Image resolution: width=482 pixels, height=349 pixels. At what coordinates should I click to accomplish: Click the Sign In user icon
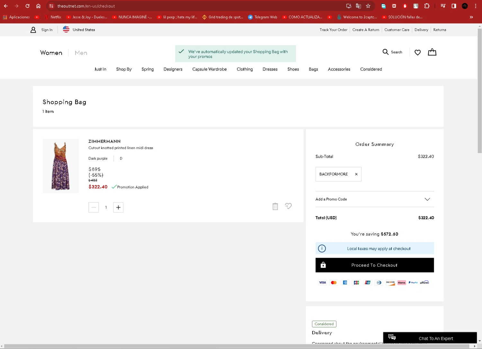pos(33,30)
